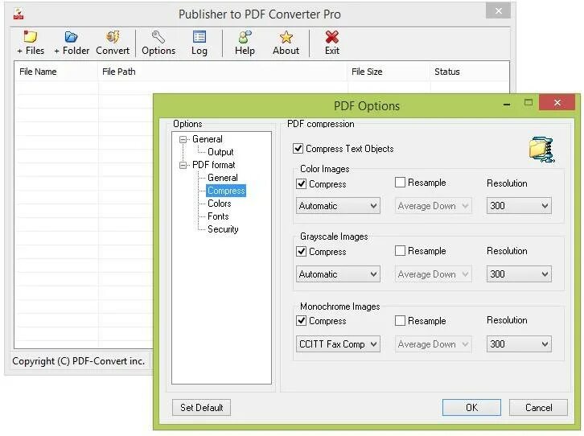Viewport: 584px width, 436px height.
Task: Confirm with the OK button
Action: pyautogui.click(x=471, y=407)
